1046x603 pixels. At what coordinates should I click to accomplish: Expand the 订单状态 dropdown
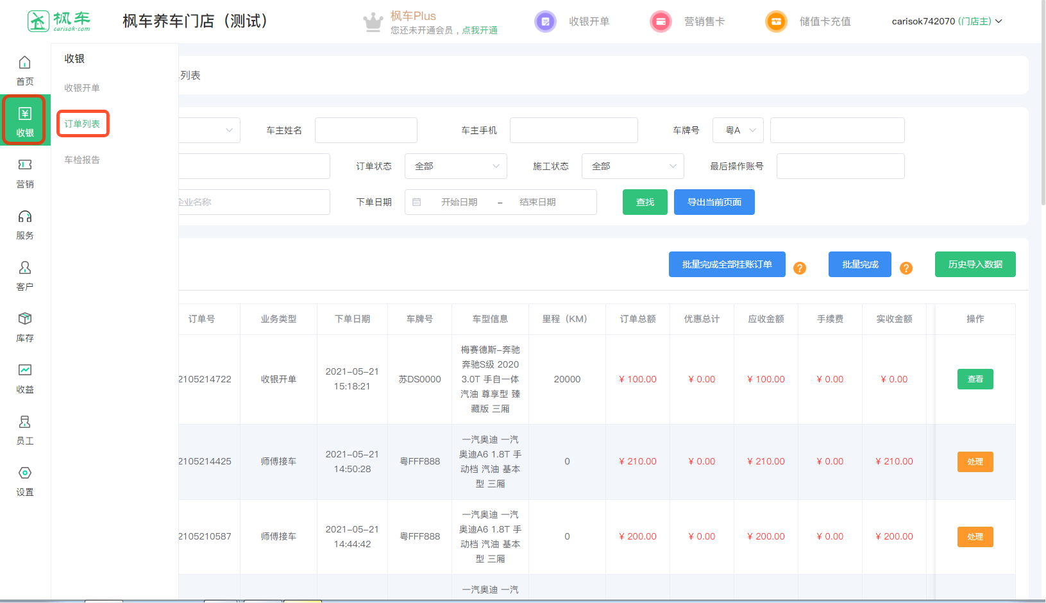tap(456, 166)
